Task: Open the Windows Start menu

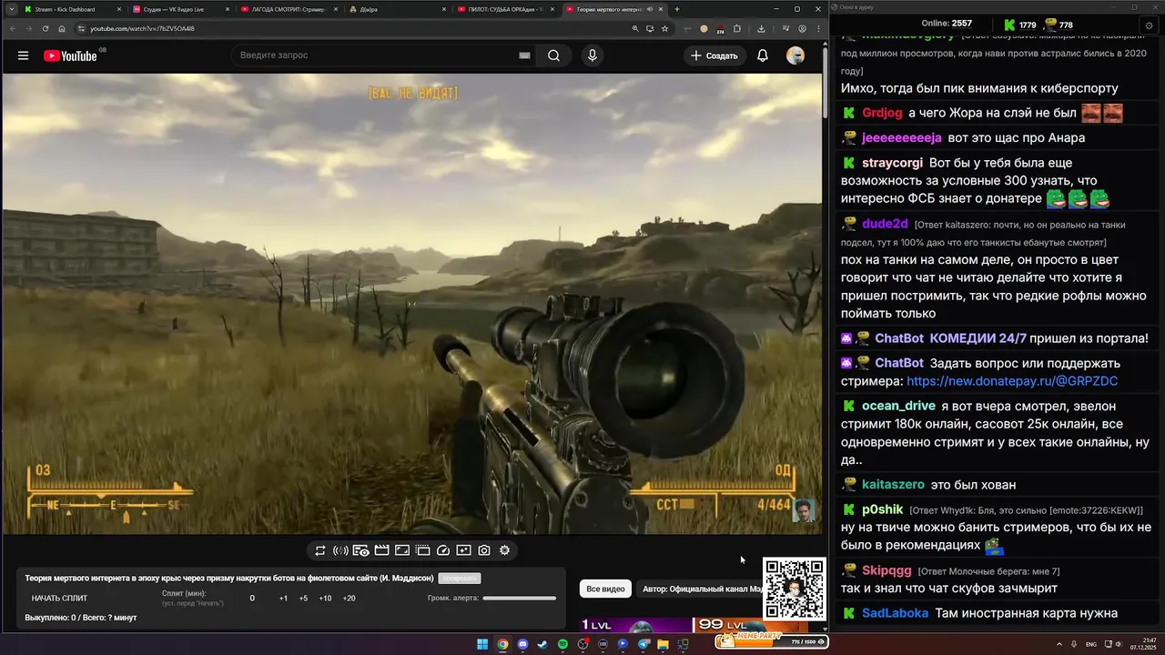Action: coord(482,644)
